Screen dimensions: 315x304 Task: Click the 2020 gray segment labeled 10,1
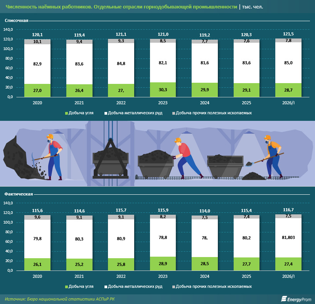pyautogui.click(x=37, y=42)
